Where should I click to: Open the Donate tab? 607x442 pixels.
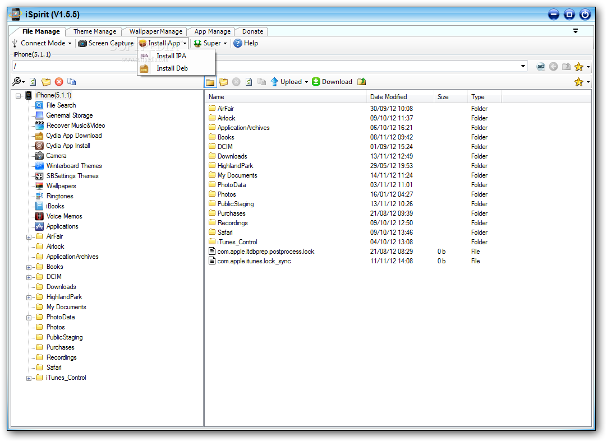(x=252, y=31)
